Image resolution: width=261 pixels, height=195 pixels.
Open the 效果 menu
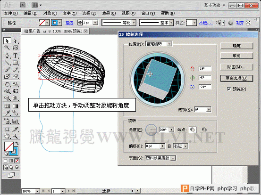click(109, 13)
